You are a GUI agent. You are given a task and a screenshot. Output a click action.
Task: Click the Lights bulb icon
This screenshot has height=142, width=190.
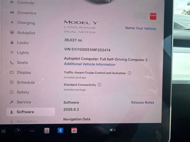coord(12,52)
